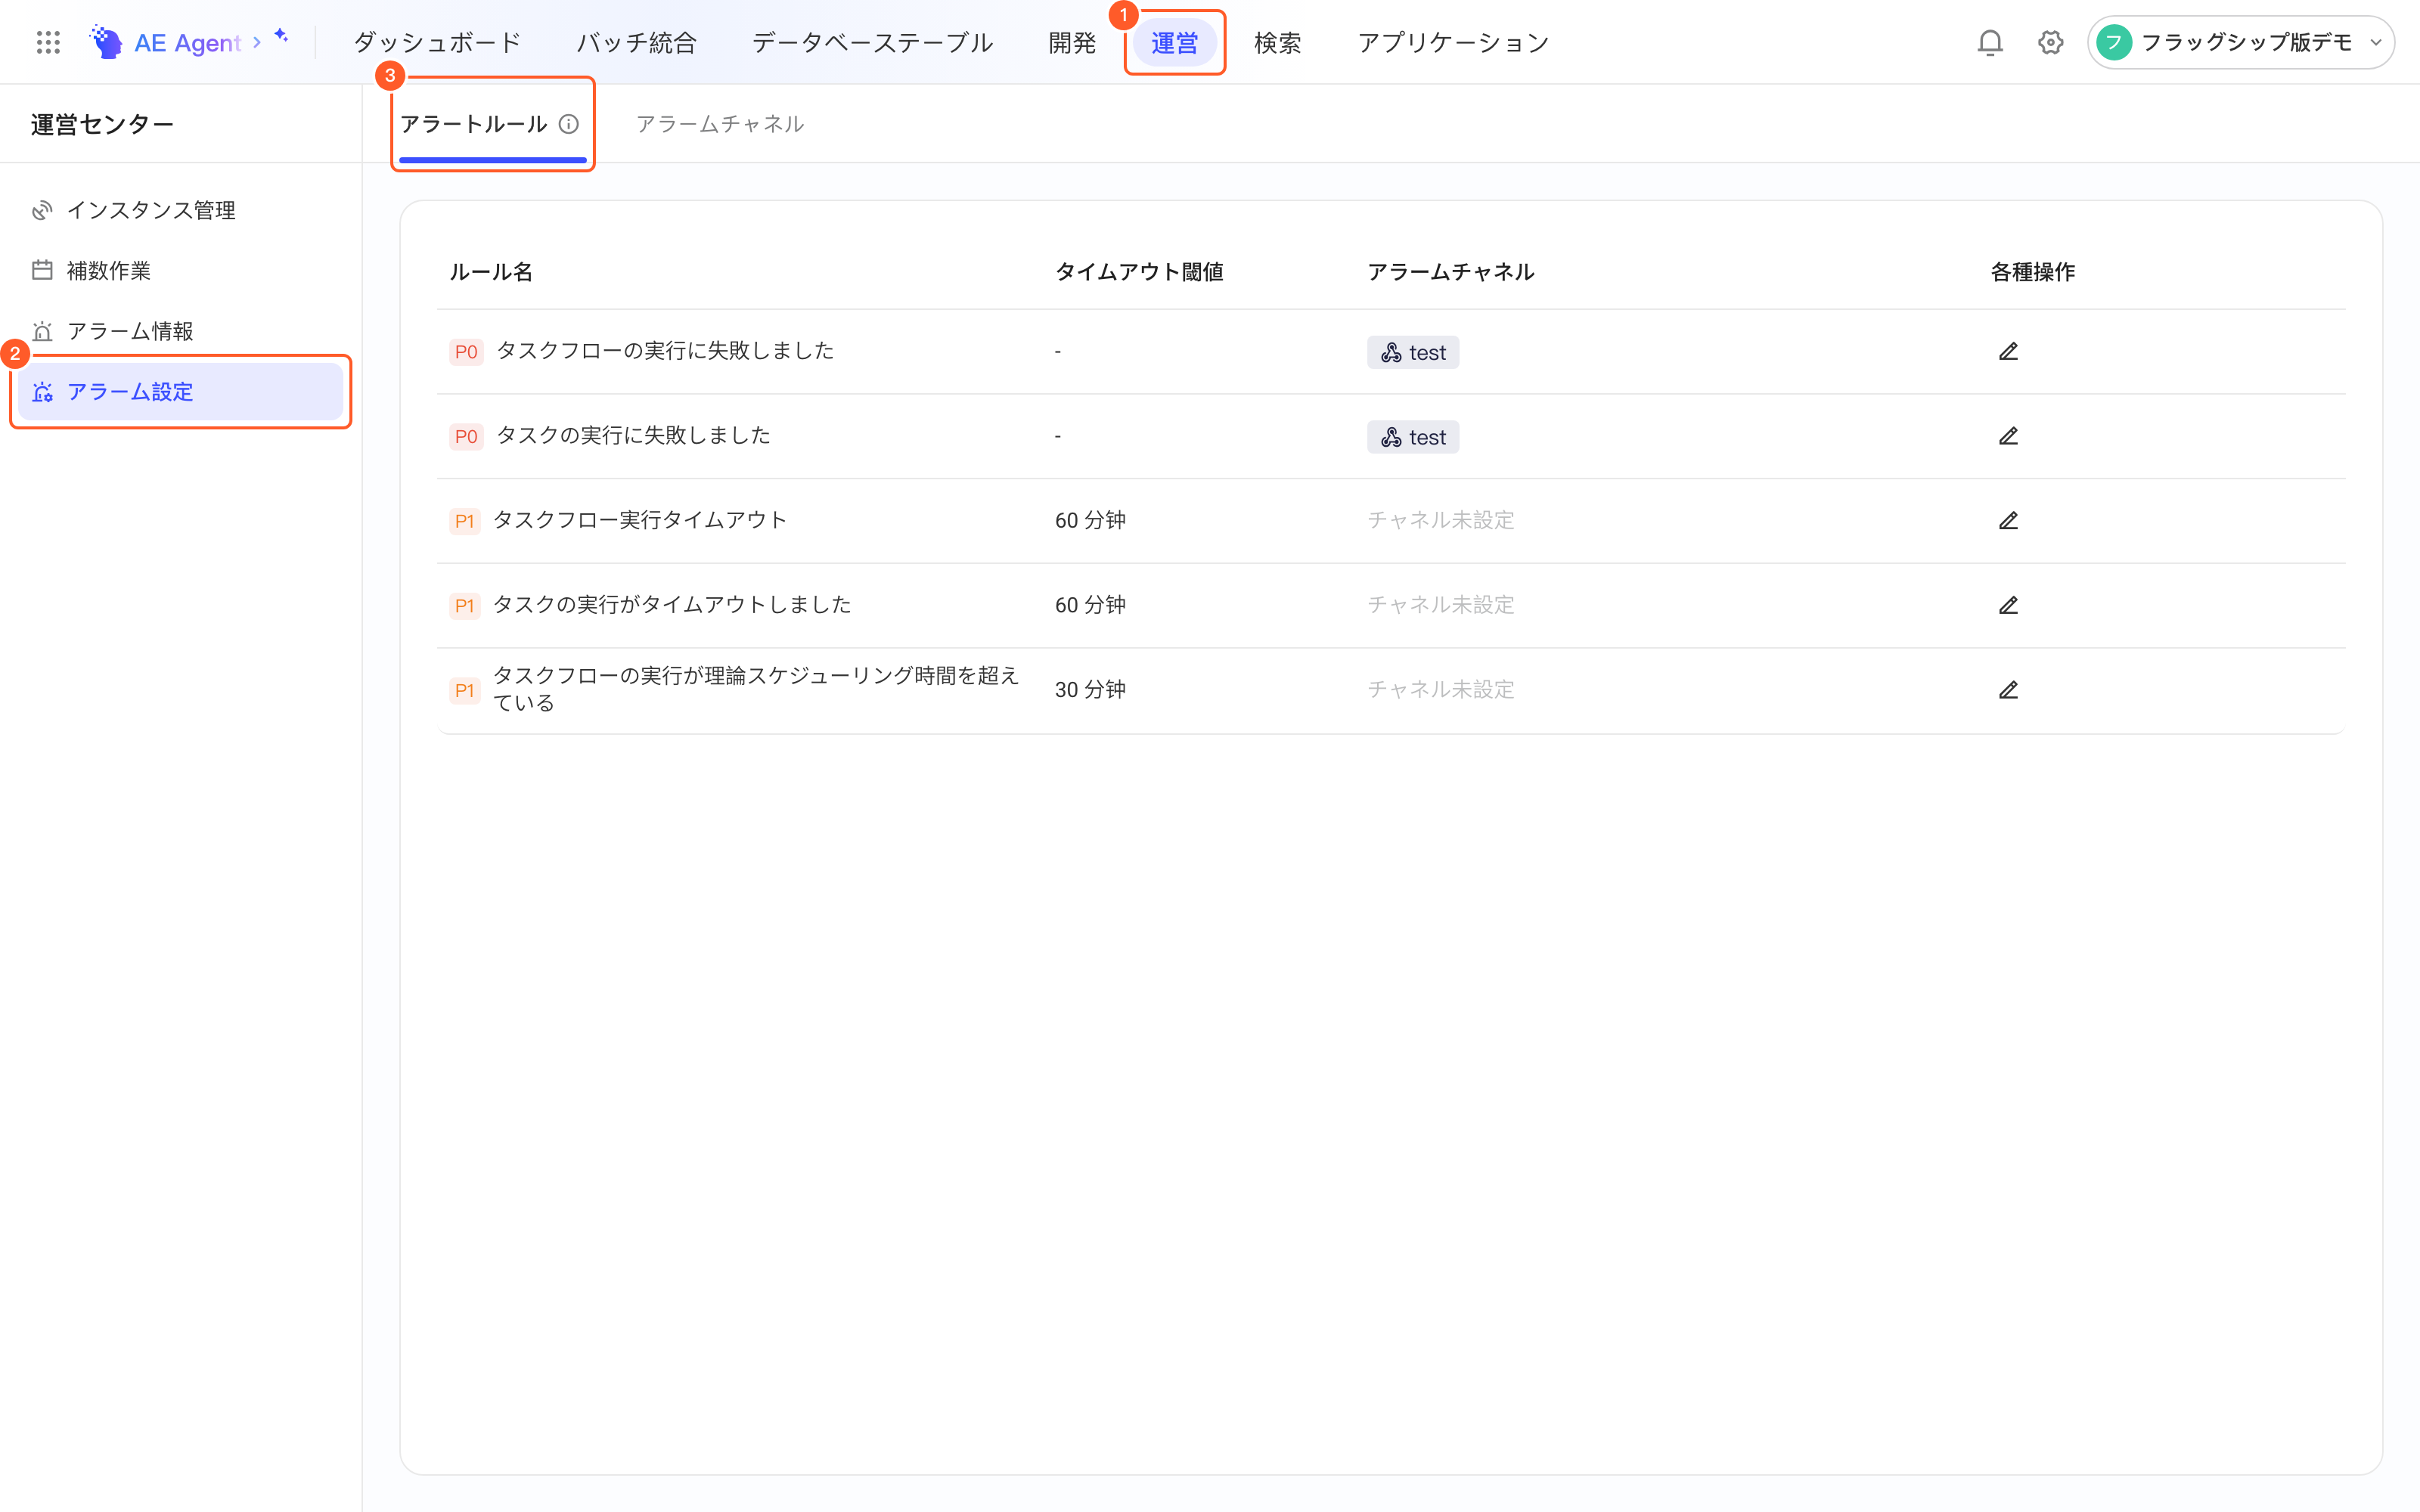Open 補数作業 in the sidebar
Viewport: 2420px width, 1512px height.
(x=180, y=270)
